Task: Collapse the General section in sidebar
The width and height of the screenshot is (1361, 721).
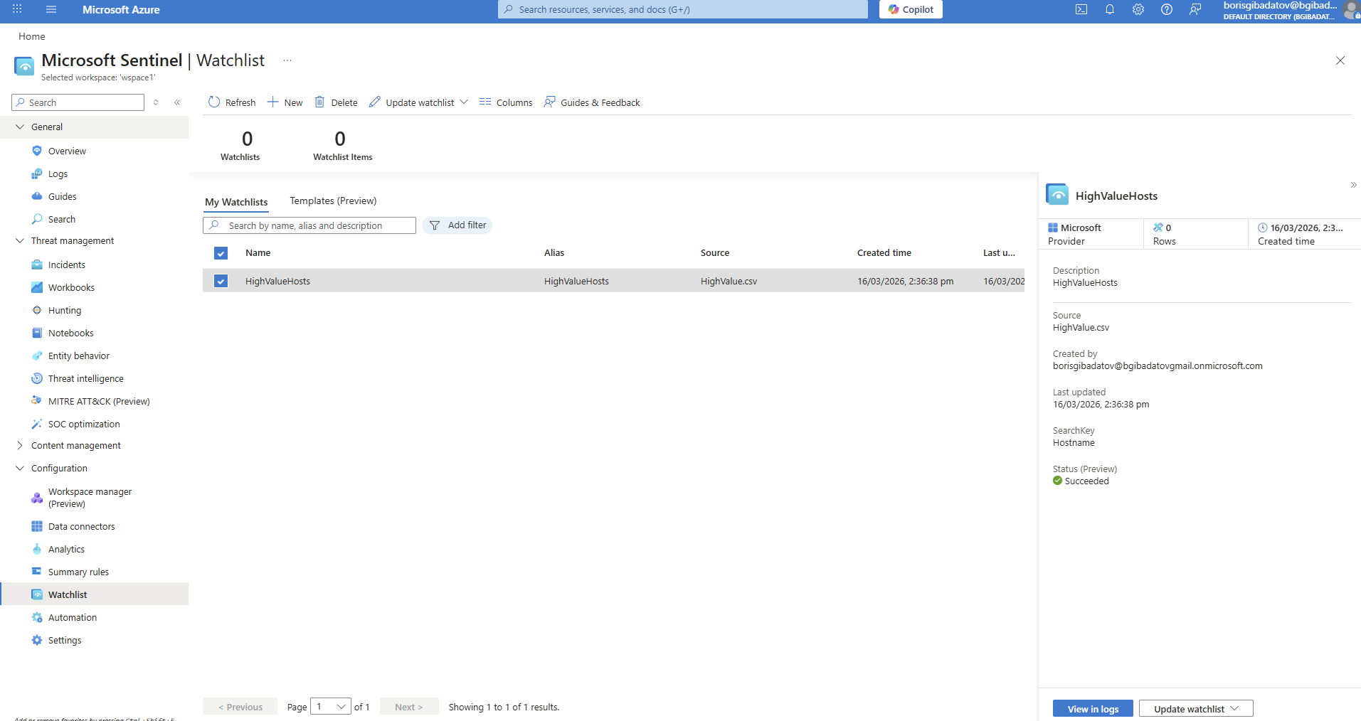Action: (20, 127)
